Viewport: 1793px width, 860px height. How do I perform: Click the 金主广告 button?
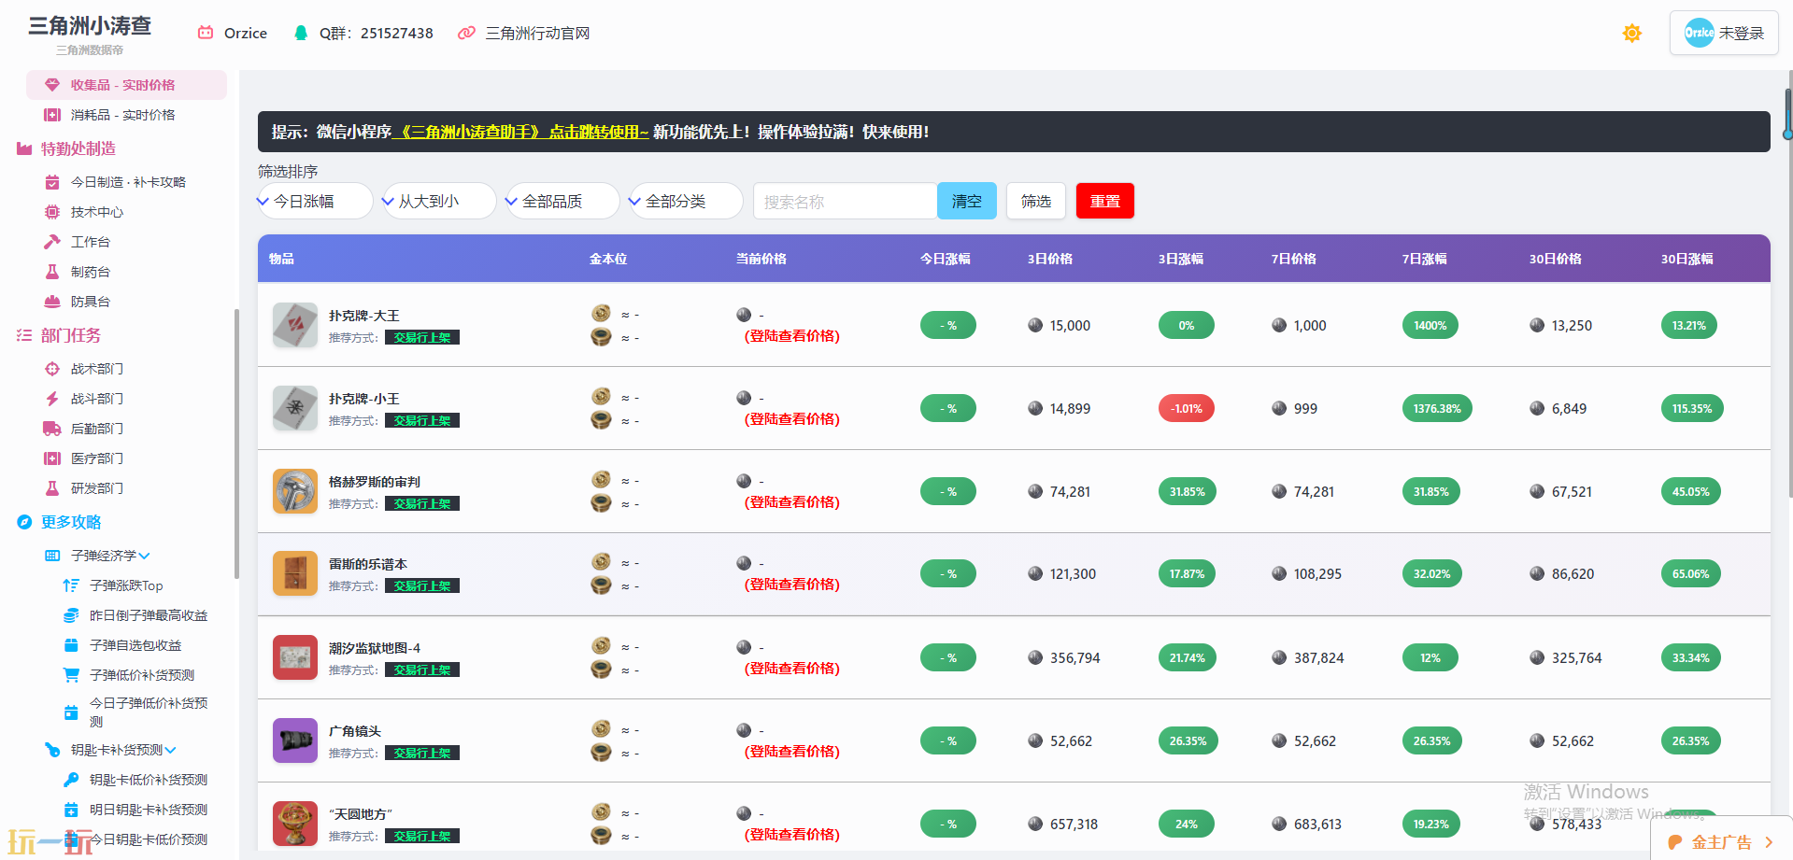(1721, 841)
